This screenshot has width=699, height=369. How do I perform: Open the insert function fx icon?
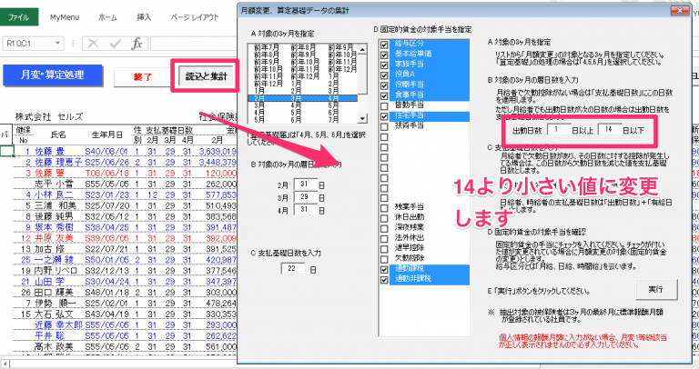[x=137, y=44]
